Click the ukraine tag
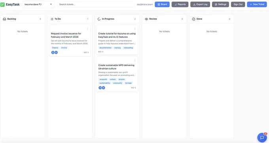The height and width of the screenshot is (143, 269). [121, 79]
